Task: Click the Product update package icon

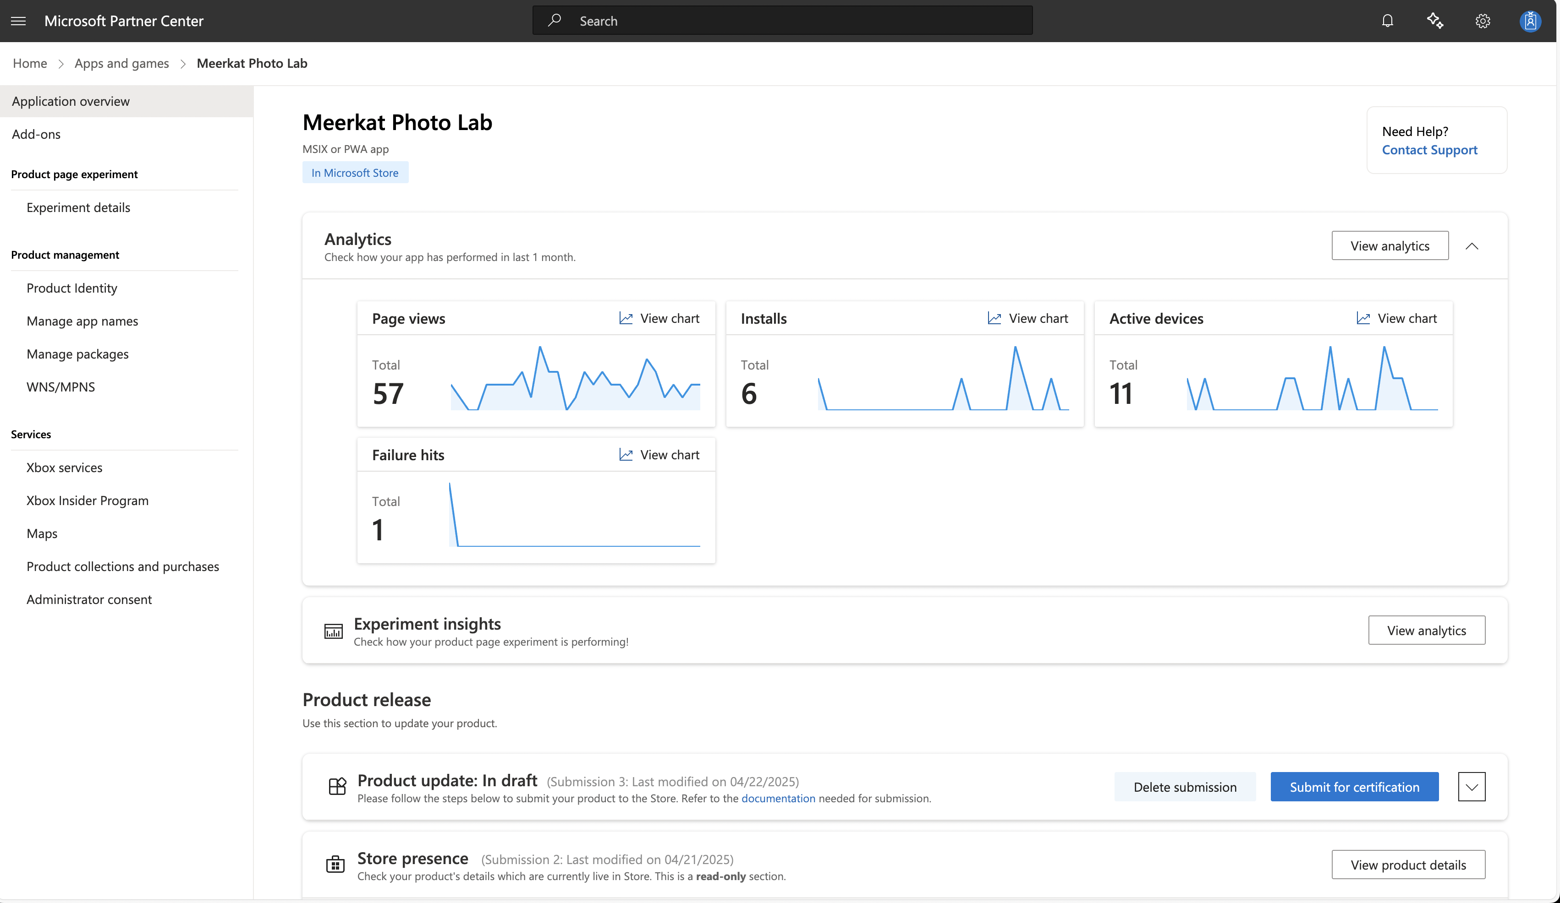Action: coord(337,787)
